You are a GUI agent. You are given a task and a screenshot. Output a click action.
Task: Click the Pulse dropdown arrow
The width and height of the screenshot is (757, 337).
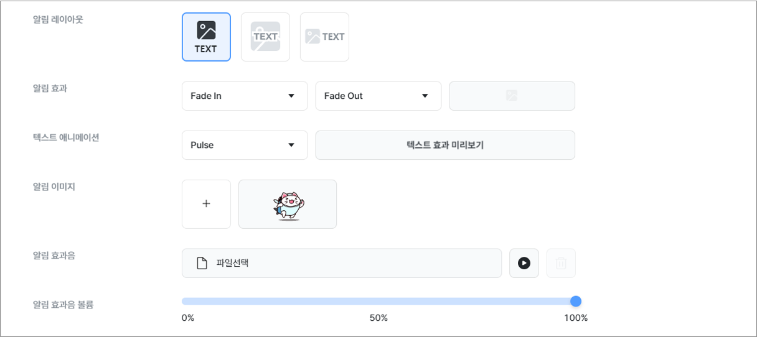click(x=291, y=145)
